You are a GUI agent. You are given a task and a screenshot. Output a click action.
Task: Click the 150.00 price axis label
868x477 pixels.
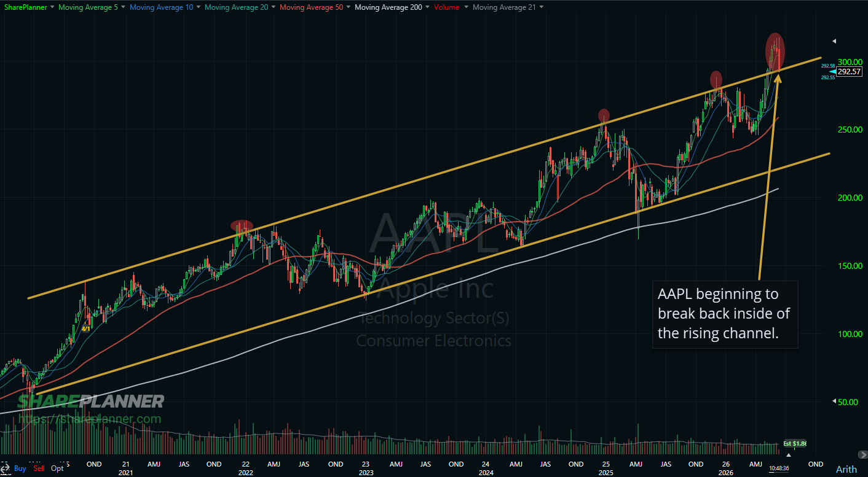851,266
